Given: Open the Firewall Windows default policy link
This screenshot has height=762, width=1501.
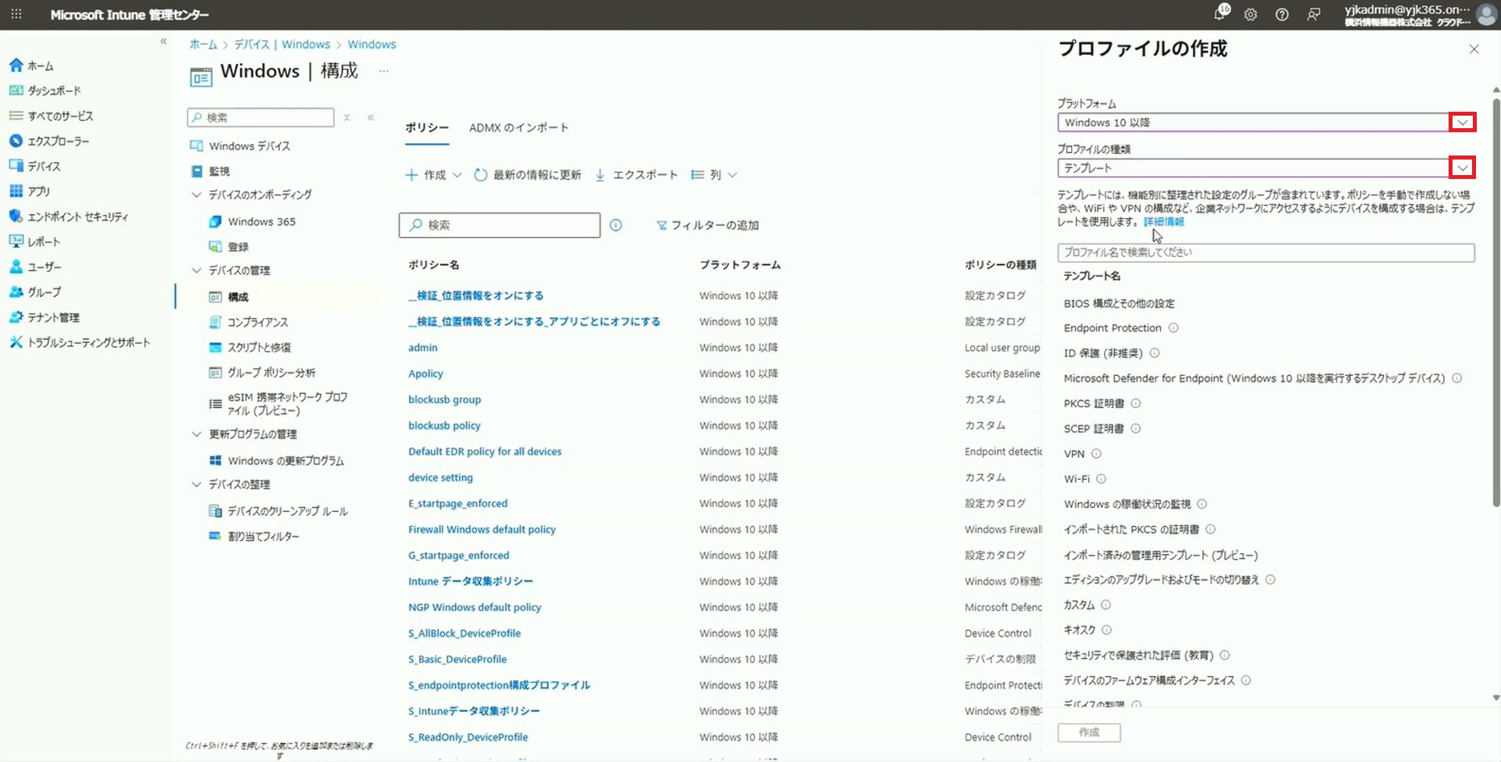Looking at the screenshot, I should point(482,529).
